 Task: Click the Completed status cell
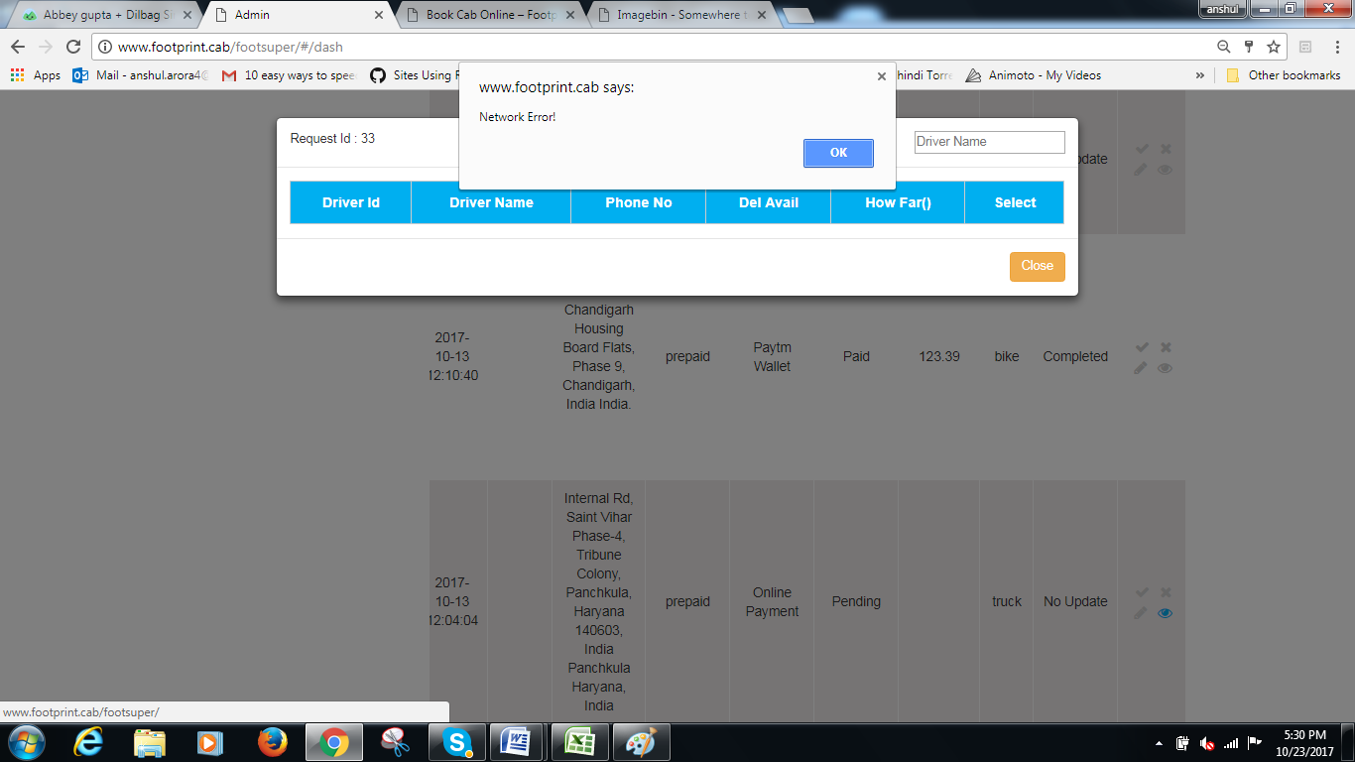1075,356
